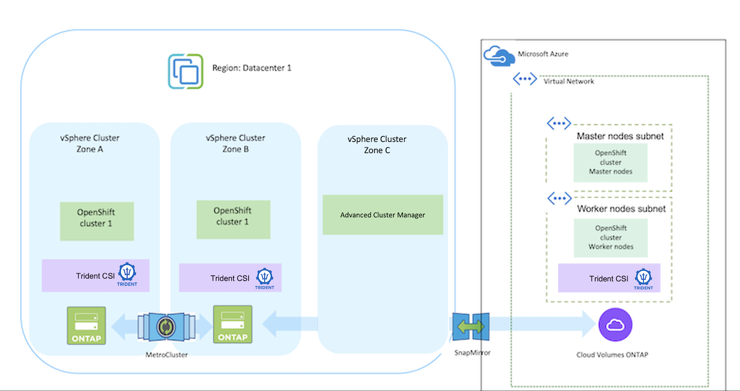Screen dimensions: 740x391
Task: Click the OpenShift cluster 1 box in Zone A
Action: pyautogui.click(x=97, y=221)
